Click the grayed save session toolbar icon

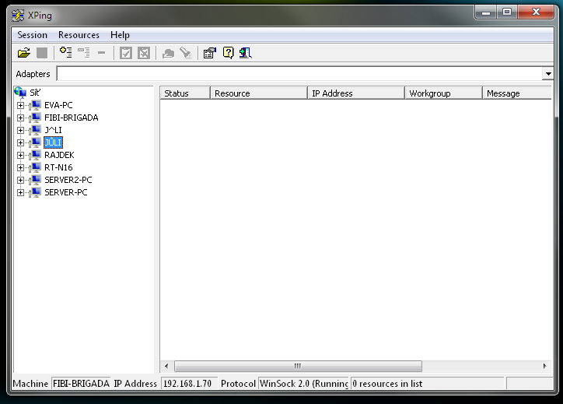click(x=42, y=53)
